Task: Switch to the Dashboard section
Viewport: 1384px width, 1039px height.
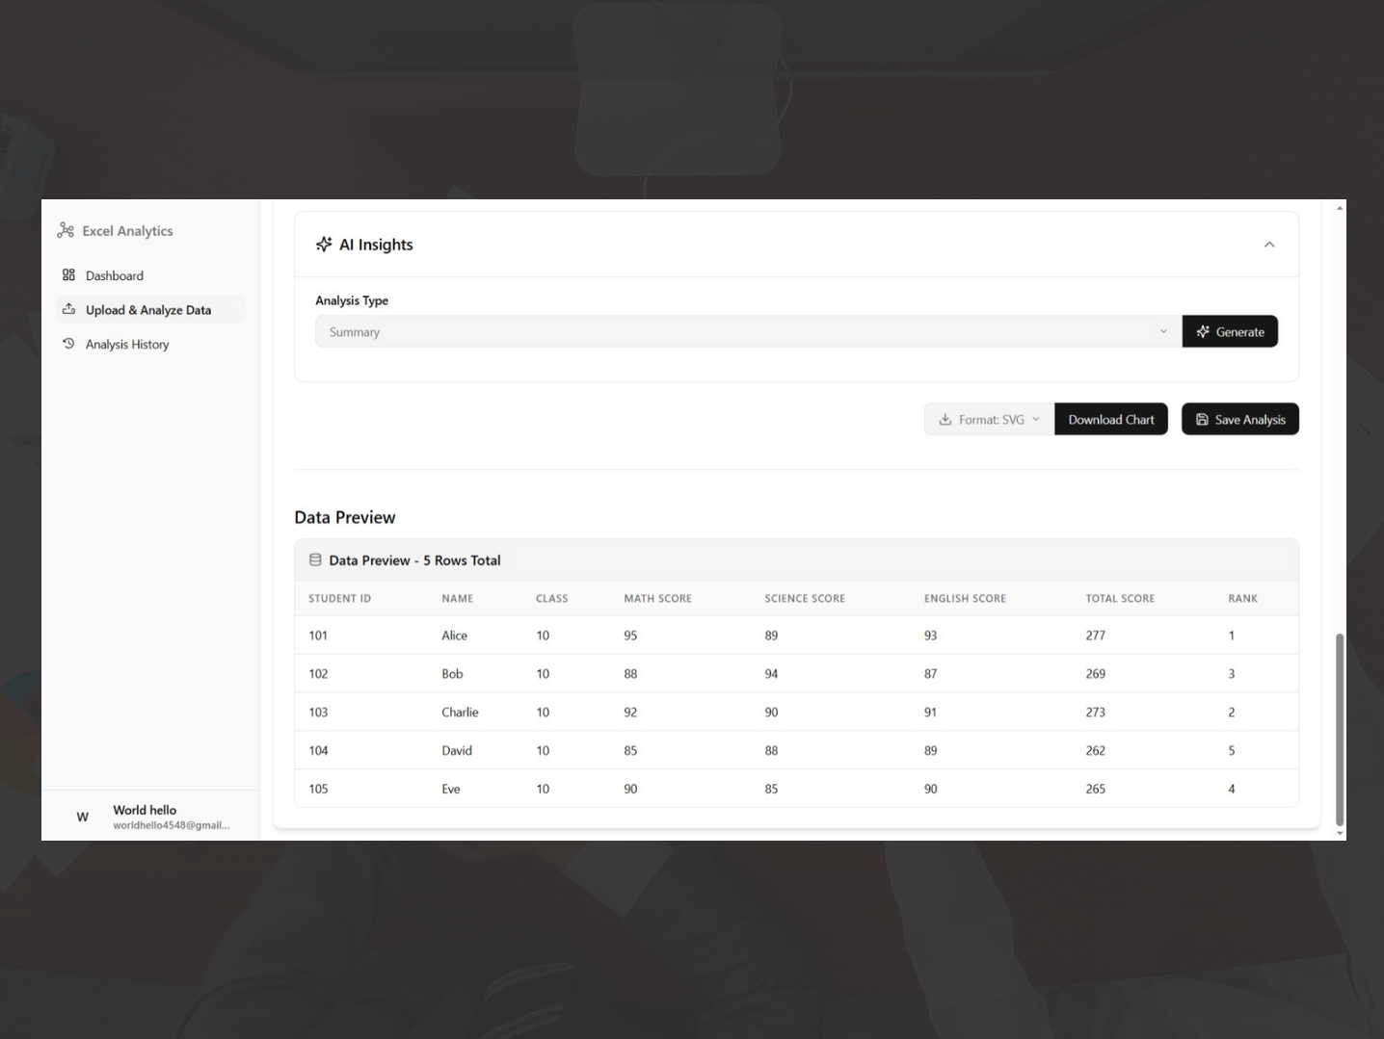Action: (x=115, y=275)
